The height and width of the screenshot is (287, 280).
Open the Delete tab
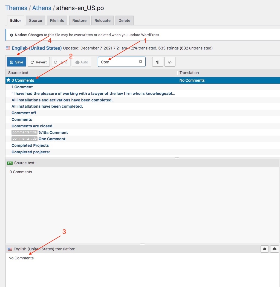[x=124, y=20]
